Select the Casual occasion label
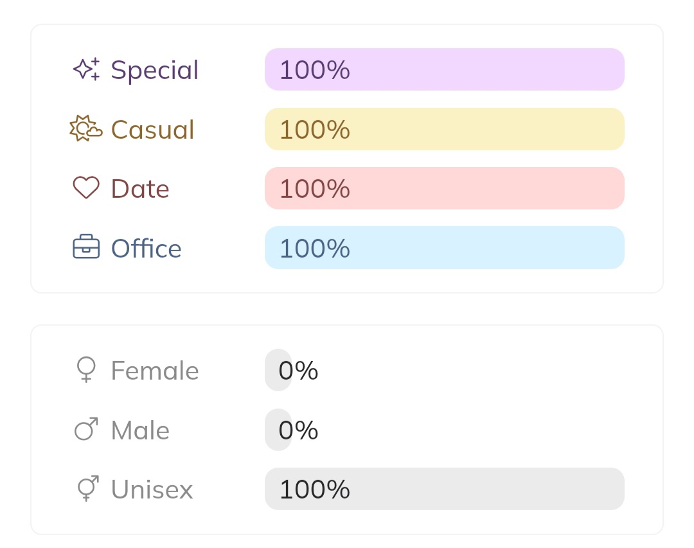Image resolution: width=694 pixels, height=548 pixels. tap(152, 129)
